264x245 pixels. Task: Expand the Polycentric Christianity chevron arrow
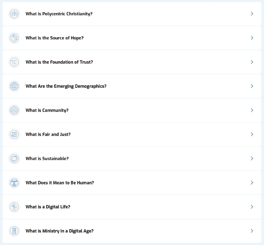[x=252, y=14]
